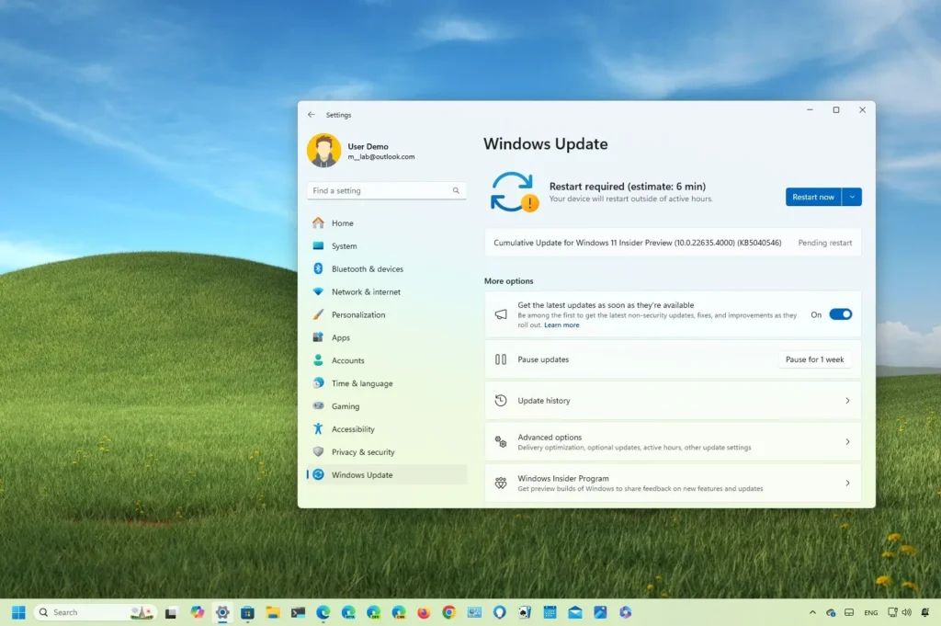Expand the Advanced options chevron
Screen dimensions: 941x626
tap(847, 442)
